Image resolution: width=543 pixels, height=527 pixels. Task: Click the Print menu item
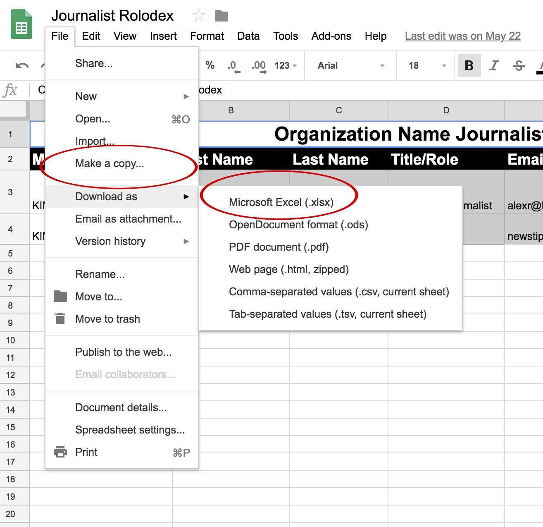tap(122, 452)
